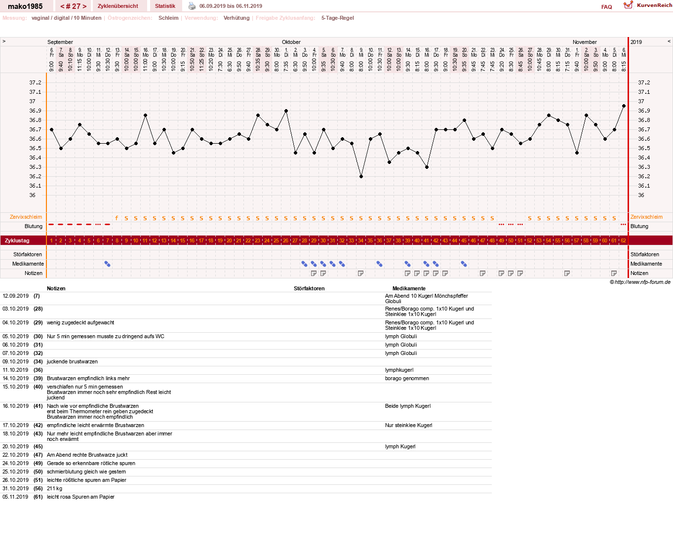Go to previous cycle with the < arrow beside #27
673x551 pixels.
pyautogui.click(x=62, y=6)
